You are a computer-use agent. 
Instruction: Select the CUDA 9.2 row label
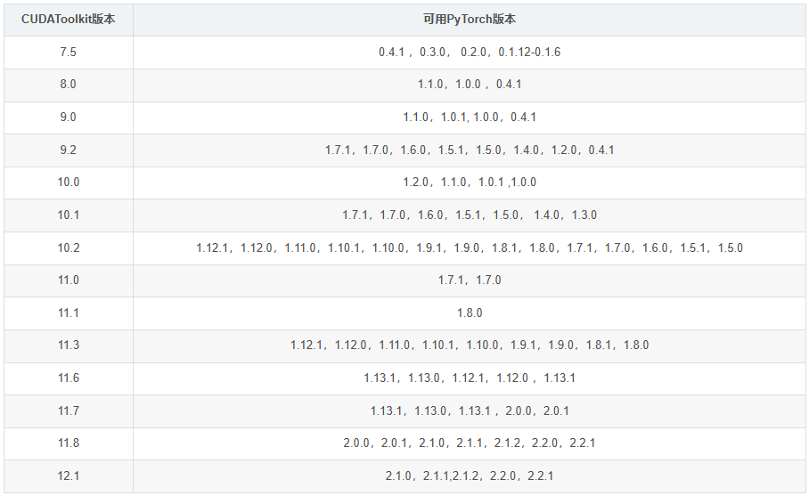point(69,150)
